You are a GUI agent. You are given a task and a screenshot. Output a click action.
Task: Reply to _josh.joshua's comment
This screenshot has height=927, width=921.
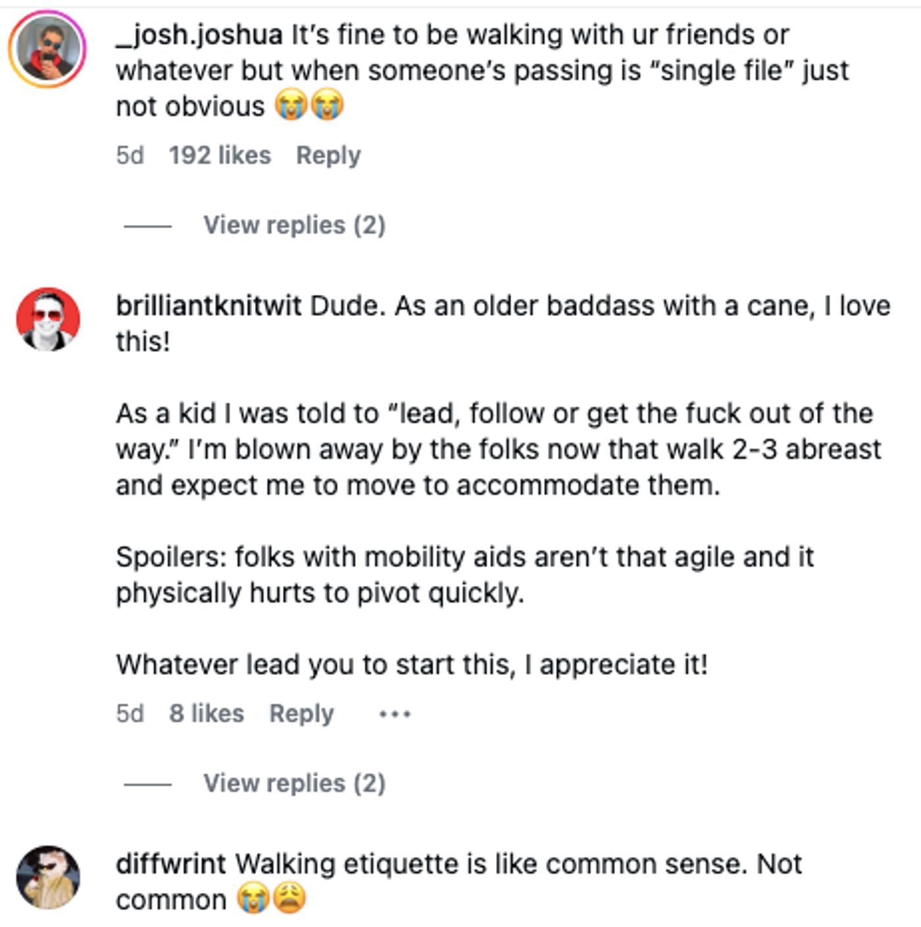point(328,156)
